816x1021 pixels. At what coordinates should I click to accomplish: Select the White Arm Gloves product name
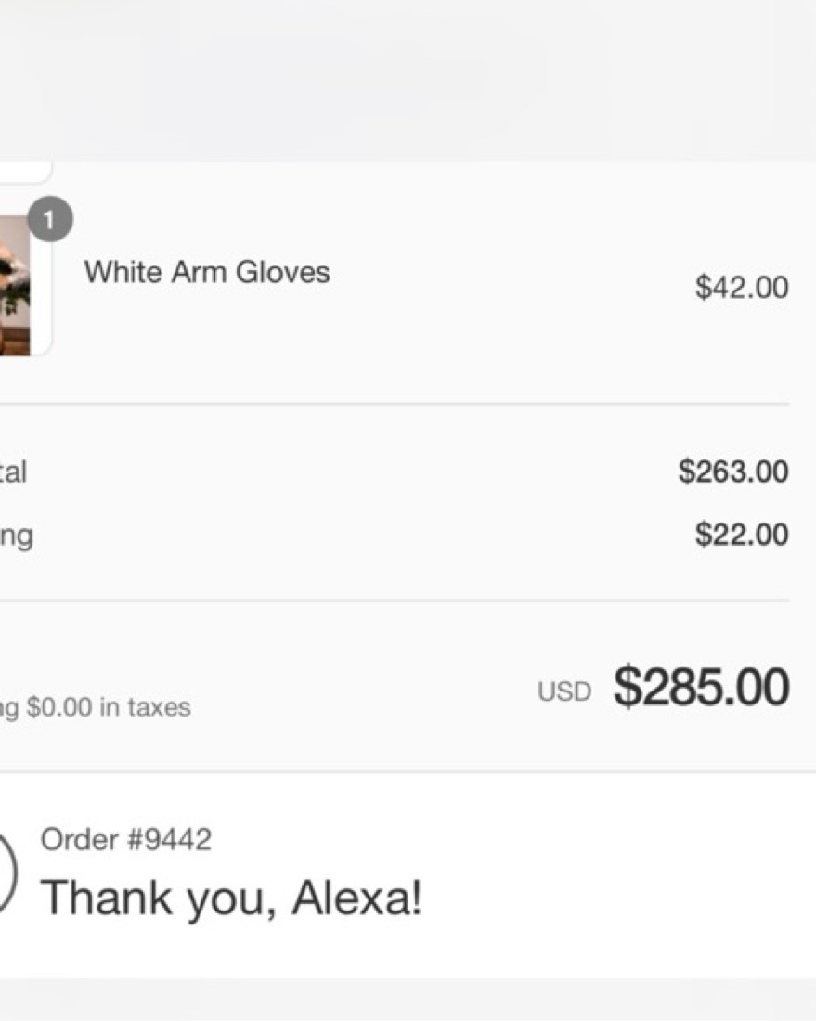click(x=207, y=272)
